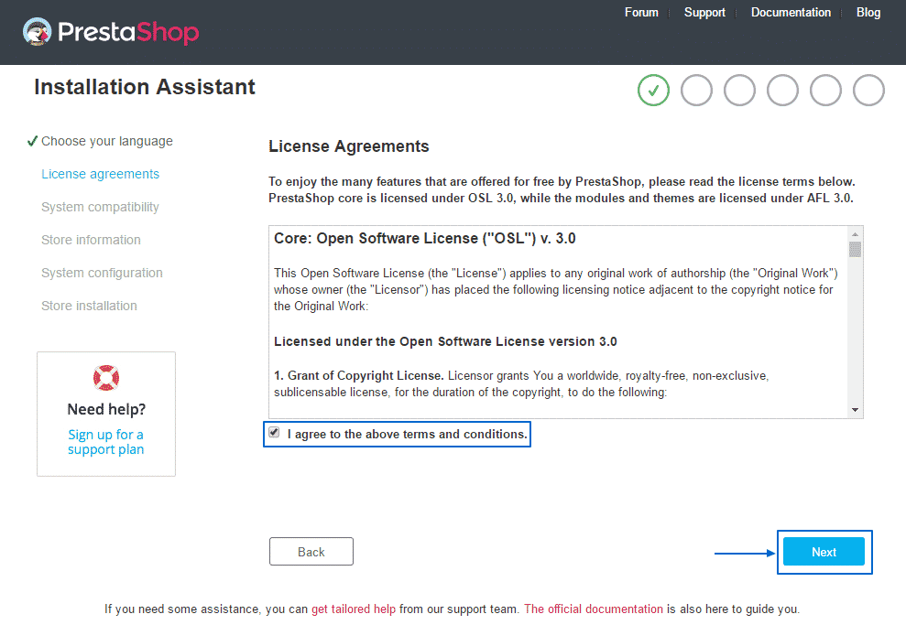Image resolution: width=906 pixels, height=625 pixels.
Task: Select the System compatibility step
Action: [x=100, y=207]
